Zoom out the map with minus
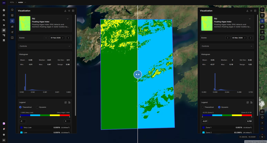The height and width of the screenshot is (143, 267). coord(262,129)
